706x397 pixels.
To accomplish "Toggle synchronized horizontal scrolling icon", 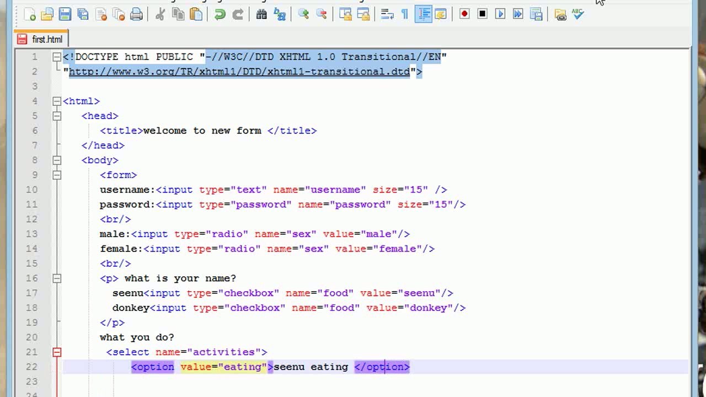I will click(363, 14).
